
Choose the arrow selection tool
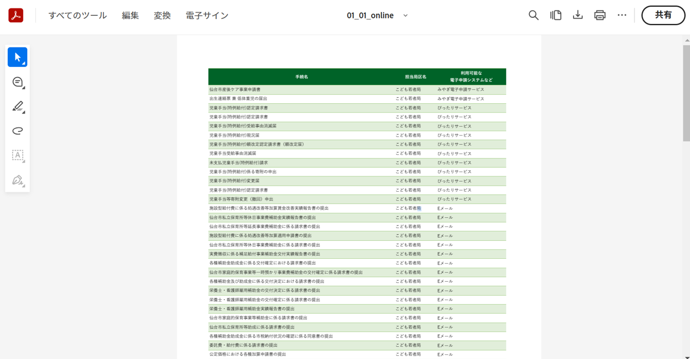click(17, 57)
